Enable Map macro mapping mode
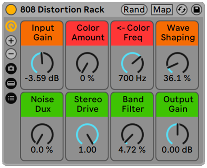This screenshot has width=207, height=168. 162,10
